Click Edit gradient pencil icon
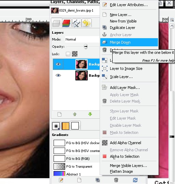The image size is (175, 184). 61,180
